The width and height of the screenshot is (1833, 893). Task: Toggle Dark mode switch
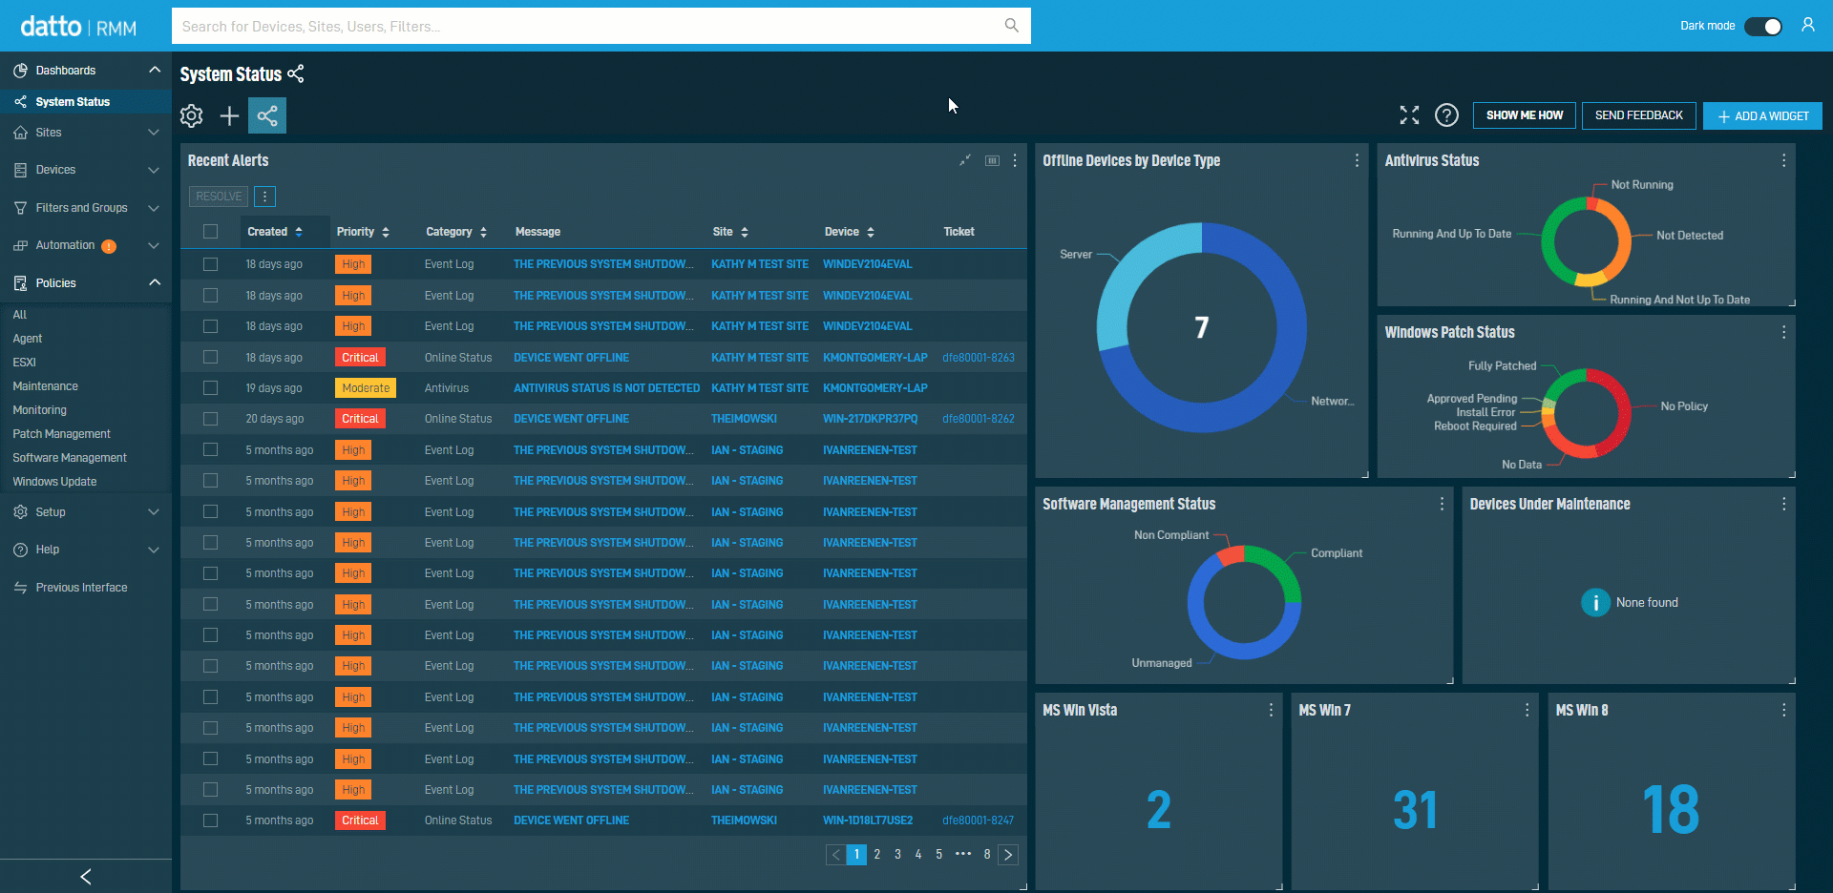1763,26
